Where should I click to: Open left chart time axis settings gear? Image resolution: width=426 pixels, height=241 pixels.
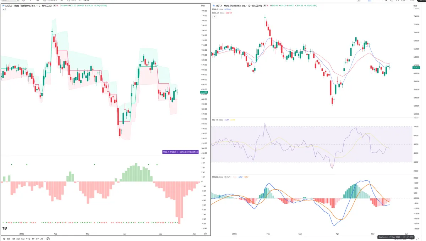coord(205,234)
